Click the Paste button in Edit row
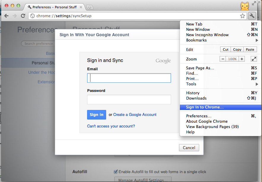262x182 pixels. coord(250,50)
